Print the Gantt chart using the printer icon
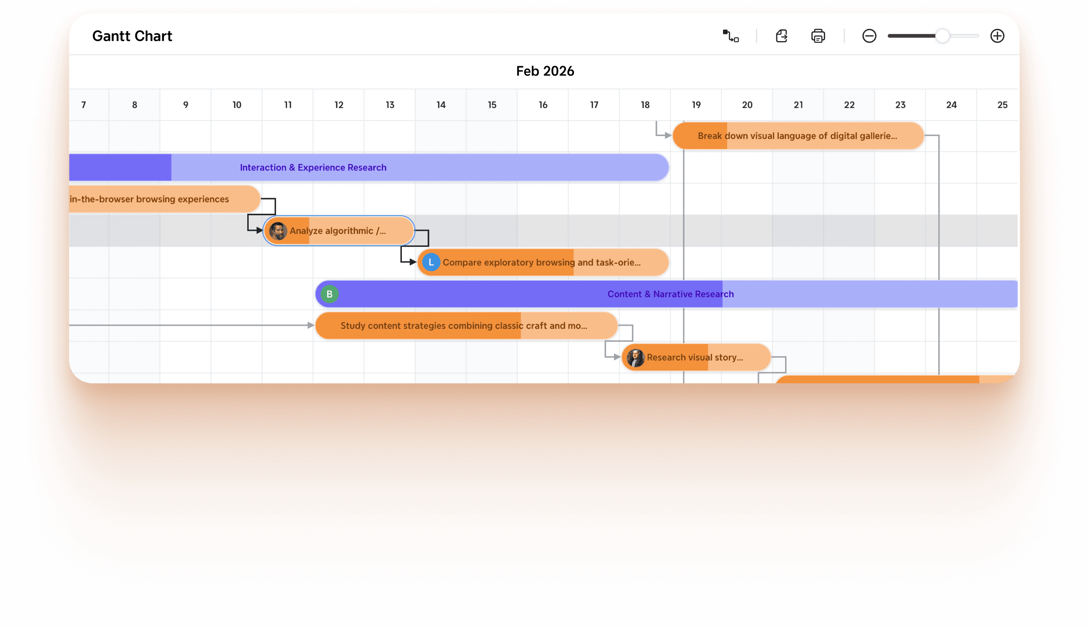1089x626 pixels. point(818,36)
